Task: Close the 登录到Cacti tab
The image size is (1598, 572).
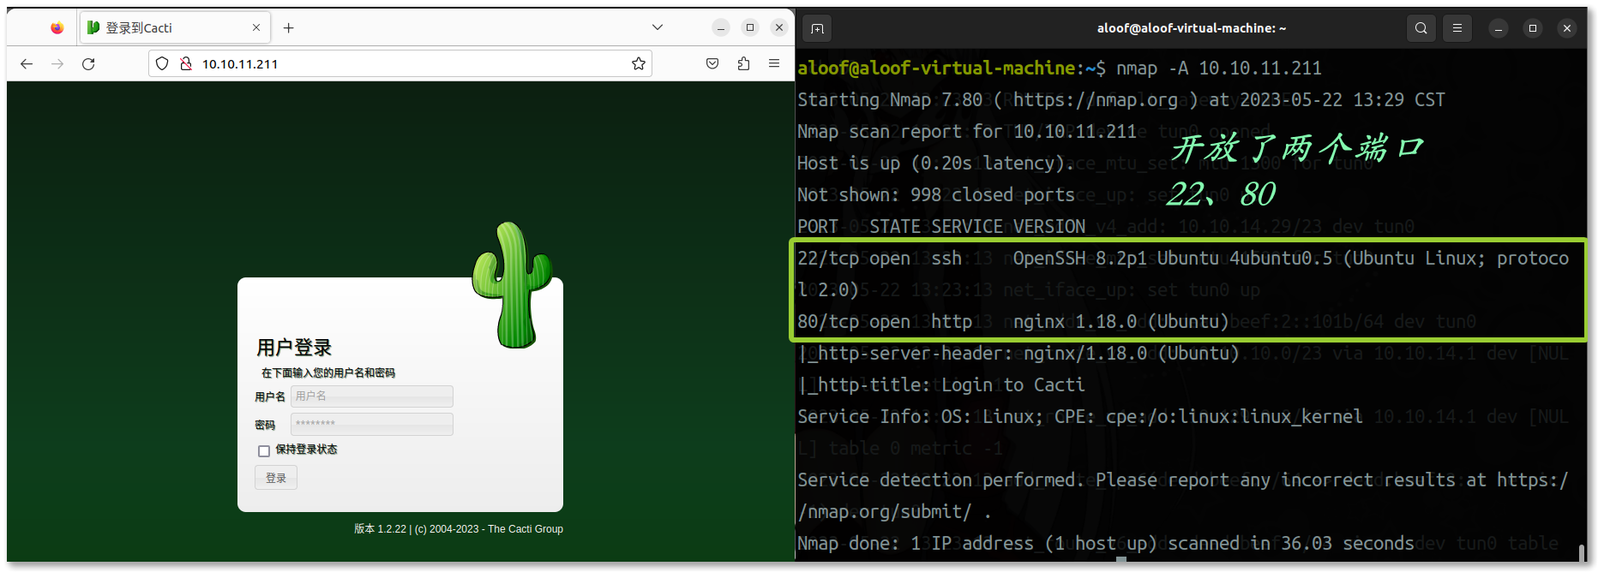Action: [x=256, y=28]
